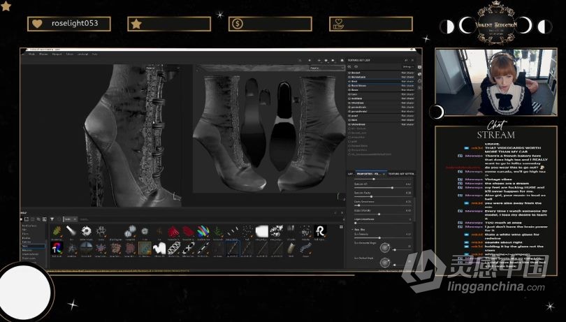Open Main shader dropdown for Bows
566x322 pixels.
[x=407, y=90]
